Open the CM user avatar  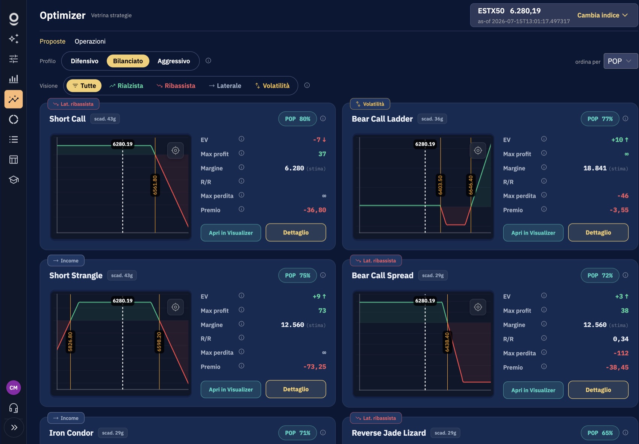tap(14, 388)
